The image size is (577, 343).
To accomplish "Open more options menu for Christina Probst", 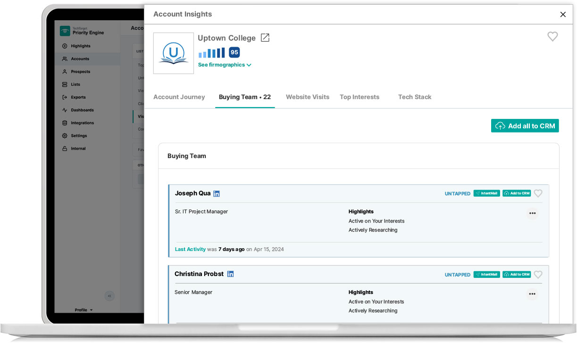I will coord(532,294).
